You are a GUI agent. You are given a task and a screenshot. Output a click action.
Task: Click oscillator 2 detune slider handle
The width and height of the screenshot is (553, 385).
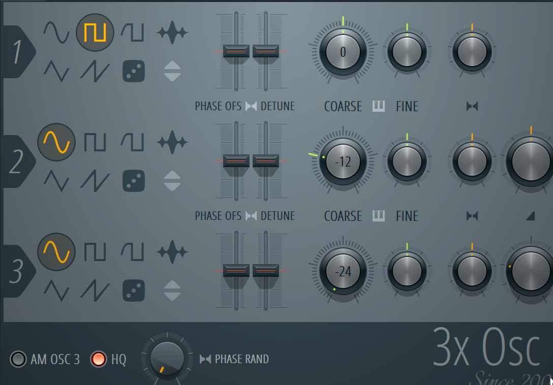click(x=266, y=161)
